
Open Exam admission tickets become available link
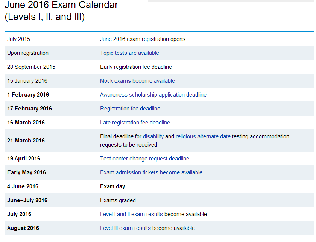coord(151,172)
